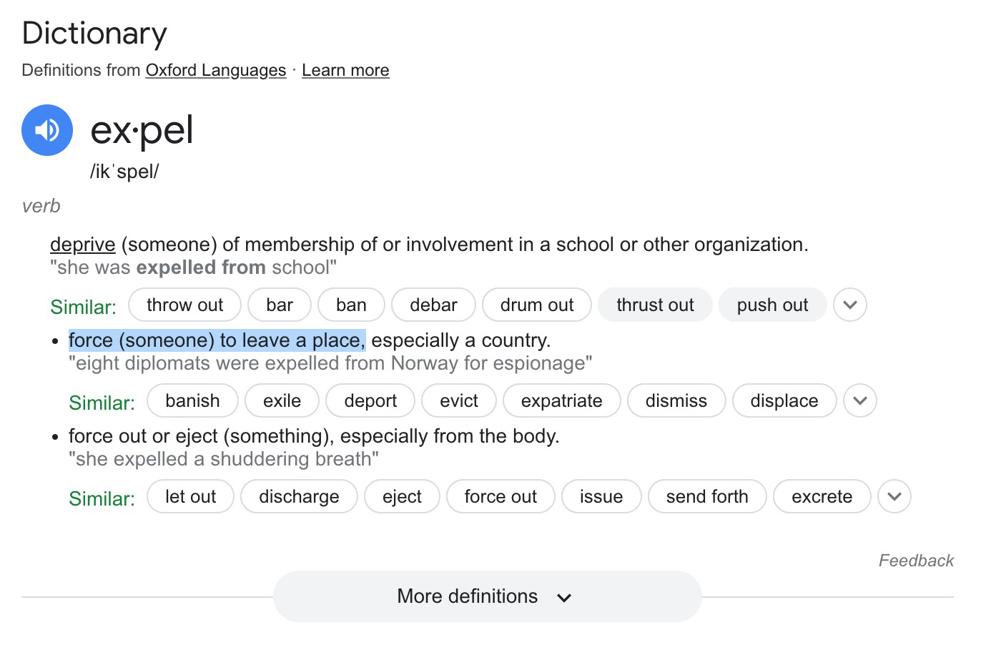Choose the "drum out" synonym chip

point(536,305)
